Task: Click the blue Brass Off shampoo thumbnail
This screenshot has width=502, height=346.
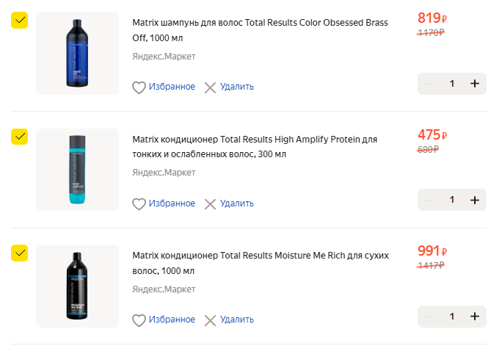Action: [77, 53]
